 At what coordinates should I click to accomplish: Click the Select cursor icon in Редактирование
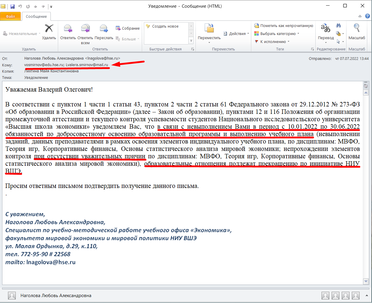(340, 42)
